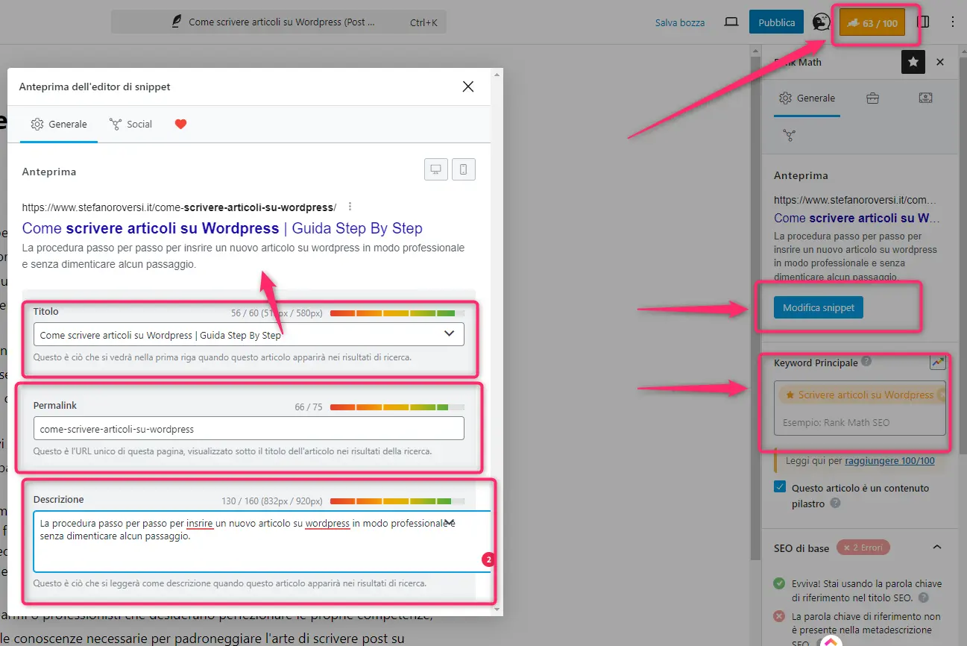Open the Social share tab icon in Rank Math sidebar
The height and width of the screenshot is (646, 967).
point(789,135)
